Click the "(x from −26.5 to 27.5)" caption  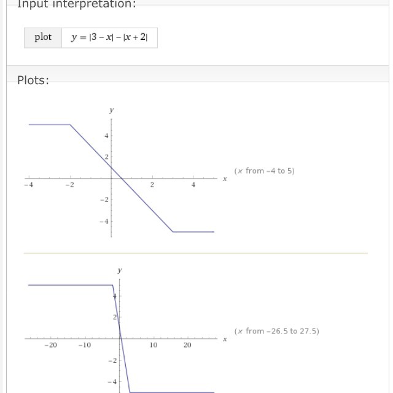point(276,331)
